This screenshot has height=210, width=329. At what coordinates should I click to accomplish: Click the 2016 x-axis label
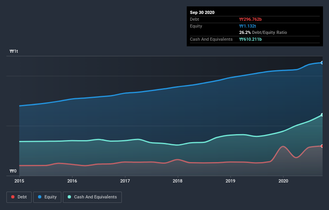click(72, 181)
